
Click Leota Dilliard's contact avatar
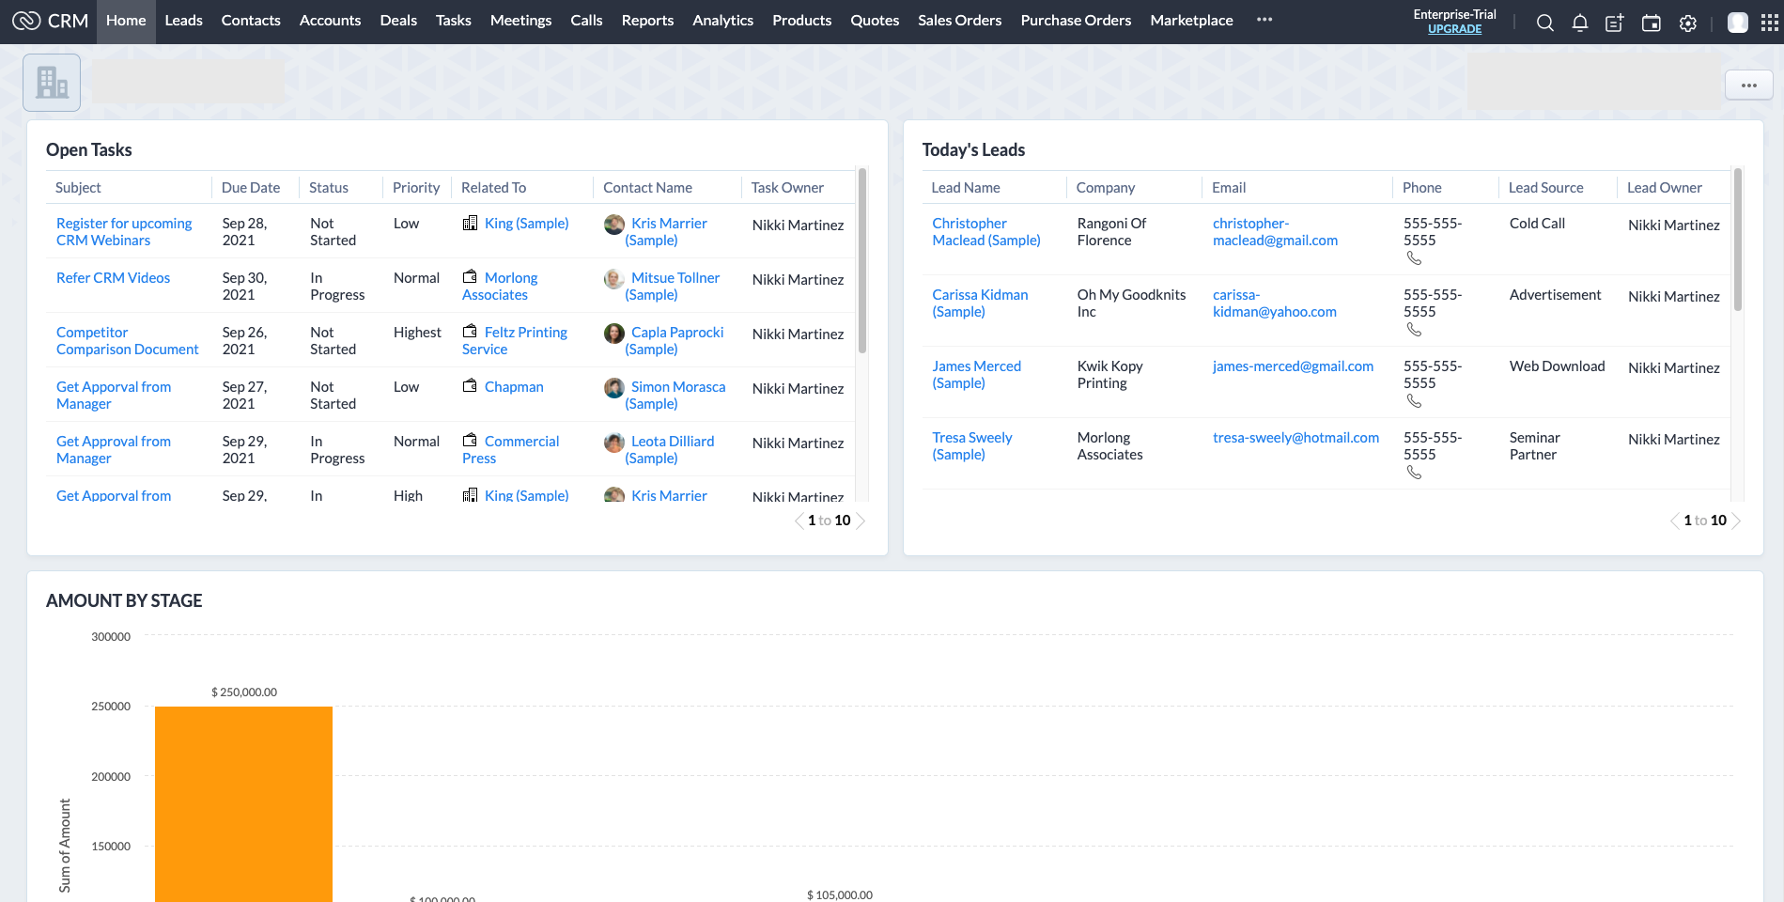point(614,443)
